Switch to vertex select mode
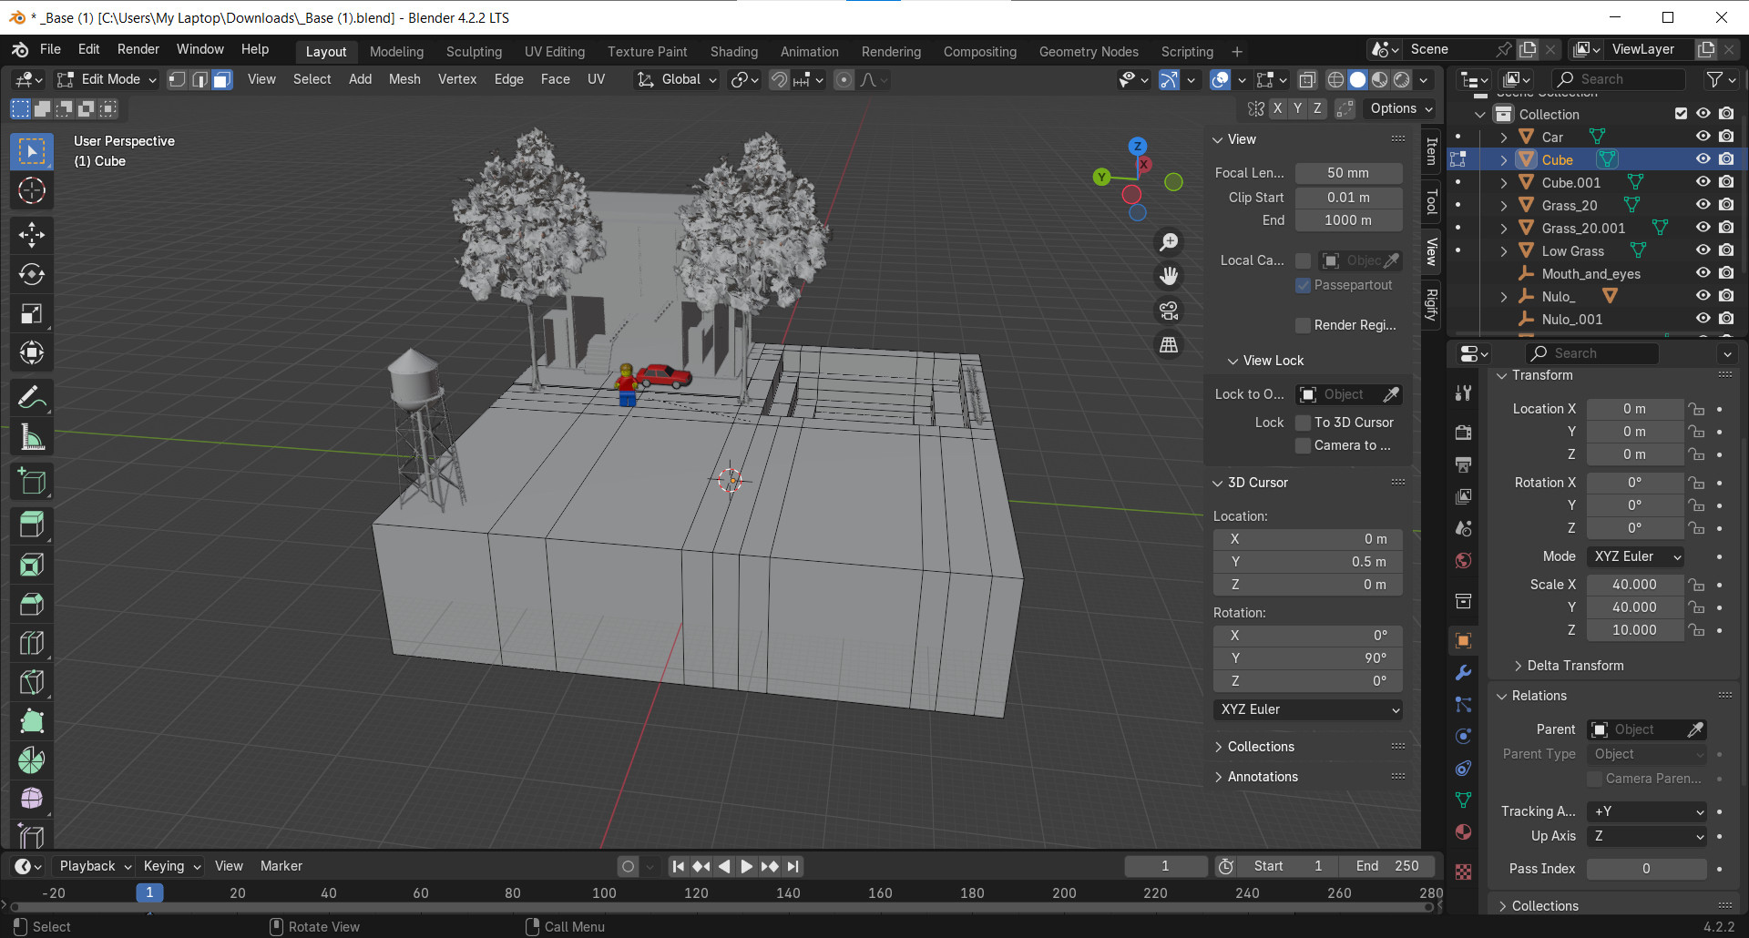 coord(178,80)
